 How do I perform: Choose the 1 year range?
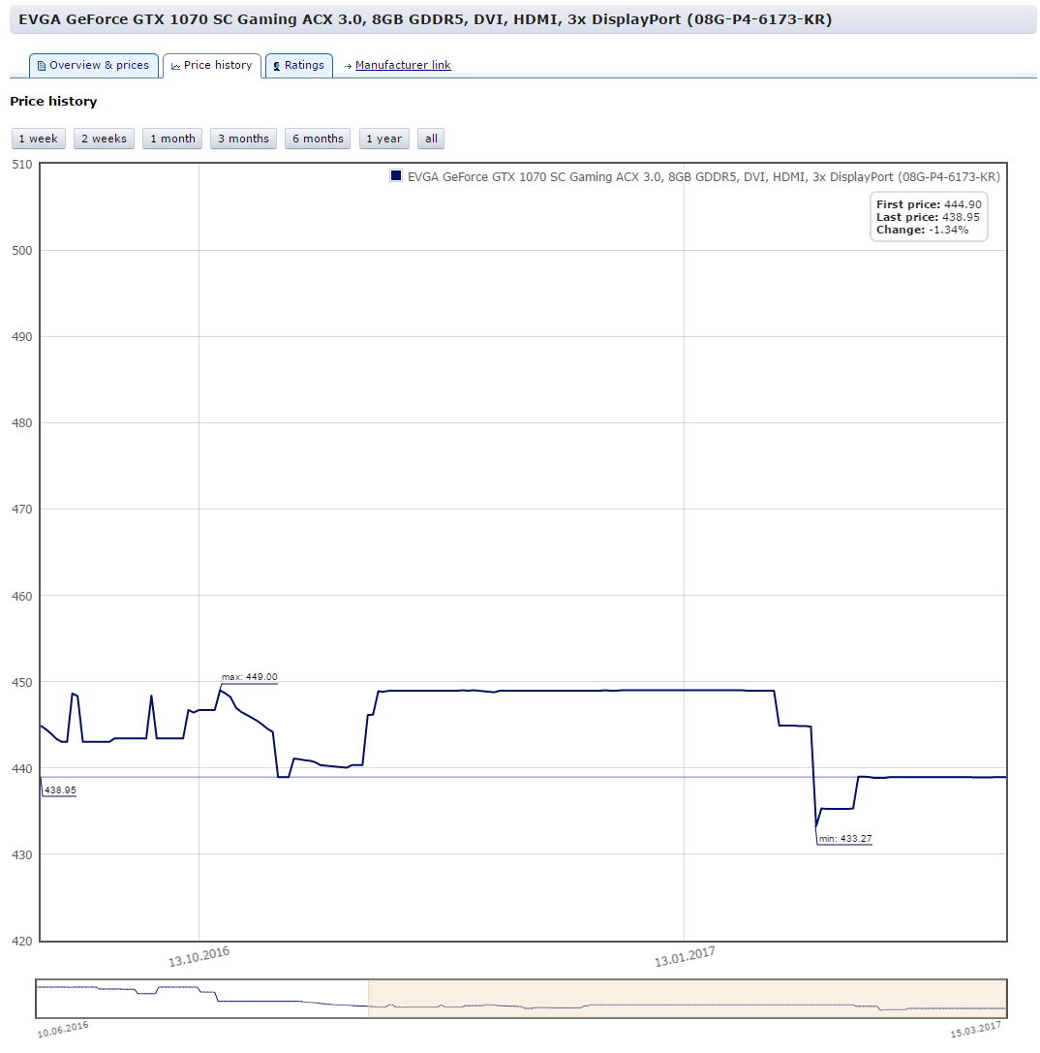pos(384,139)
